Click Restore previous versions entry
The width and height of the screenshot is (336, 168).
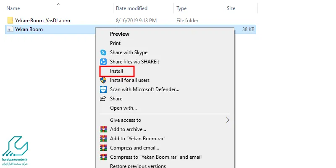click(138, 166)
